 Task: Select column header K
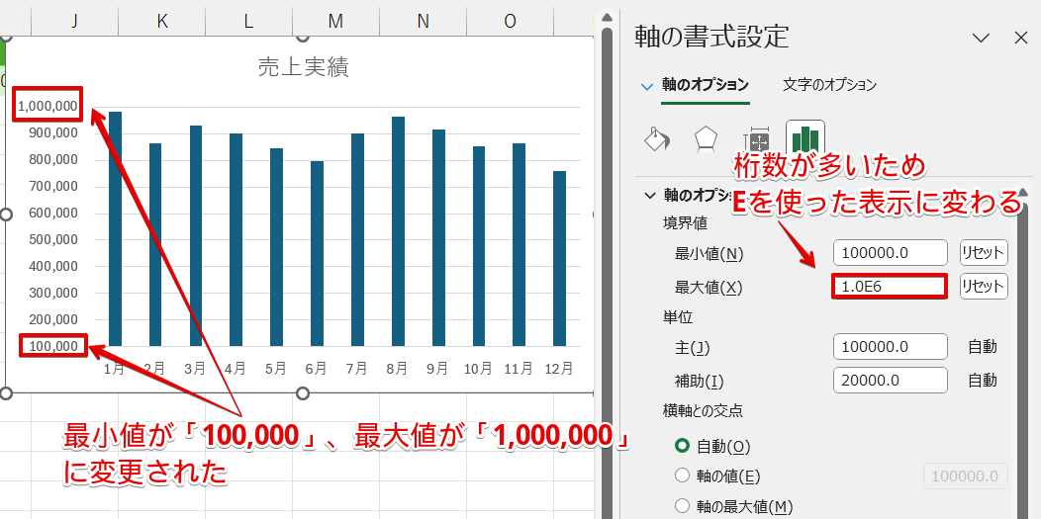(x=162, y=21)
